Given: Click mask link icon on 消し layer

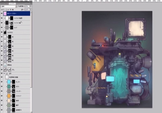Looking at the screenshot, I should coord(7,70).
